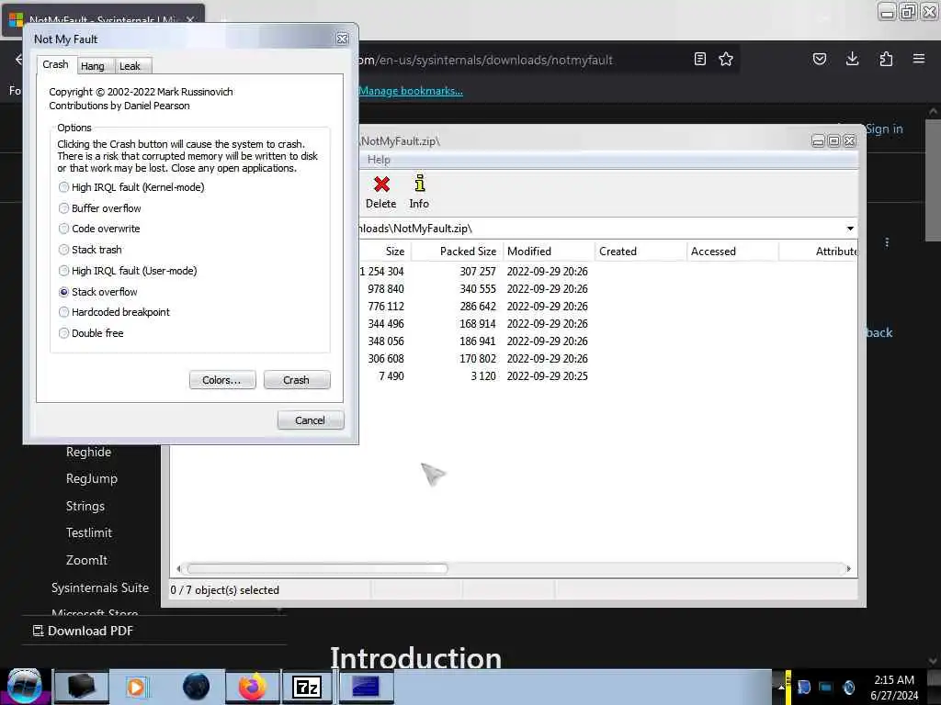The image size is (941, 705).
Task: Open the Windows Start orb
Action: [x=25, y=685]
